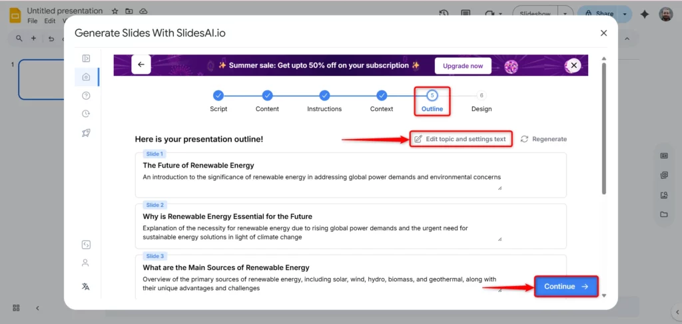682x324 pixels.
Task: Expand the Slideshow dropdown arrow
Action: [x=565, y=13]
